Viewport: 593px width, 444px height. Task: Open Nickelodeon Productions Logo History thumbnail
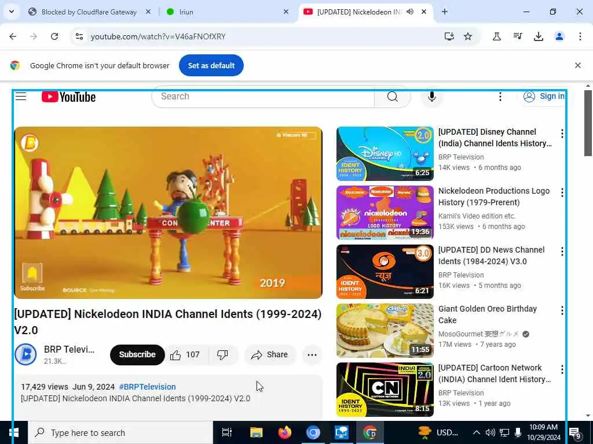[x=385, y=213]
